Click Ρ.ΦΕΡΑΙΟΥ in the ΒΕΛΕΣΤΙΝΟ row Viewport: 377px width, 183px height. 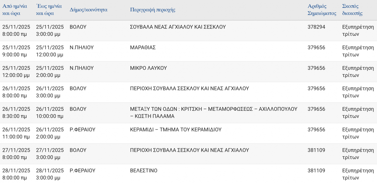82,171
